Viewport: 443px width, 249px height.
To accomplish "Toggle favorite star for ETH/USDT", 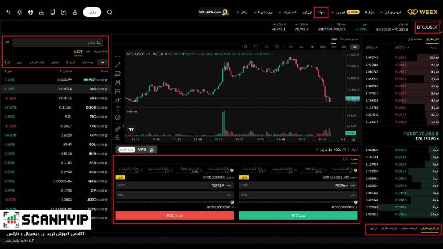I will (106, 98).
